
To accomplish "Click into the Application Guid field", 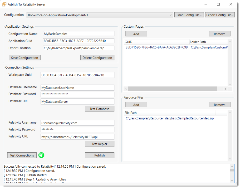I will tap(78, 41).
